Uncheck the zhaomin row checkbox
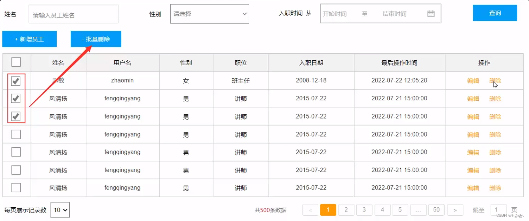 pyautogui.click(x=16, y=81)
